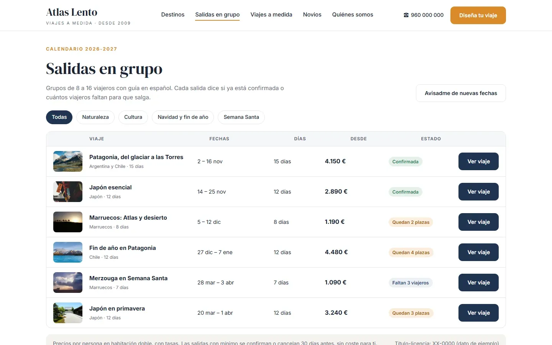Click the 'Japón esencial' trip title

[110, 187]
